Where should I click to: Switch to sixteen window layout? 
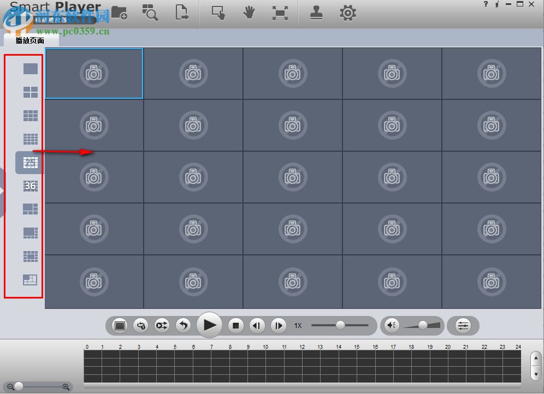(x=31, y=139)
